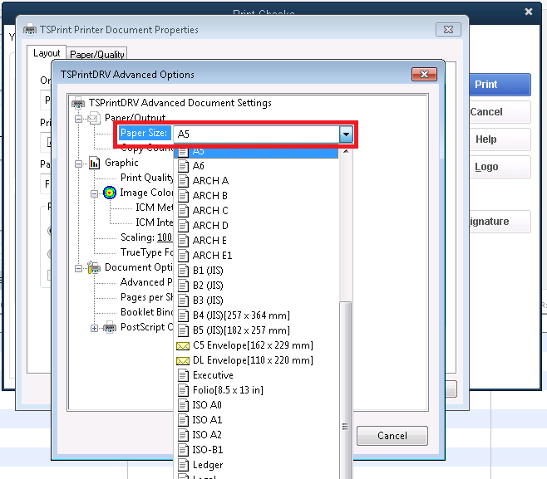547x479 pixels.
Task: Select A6 in the paper size list
Action: pyautogui.click(x=258, y=166)
